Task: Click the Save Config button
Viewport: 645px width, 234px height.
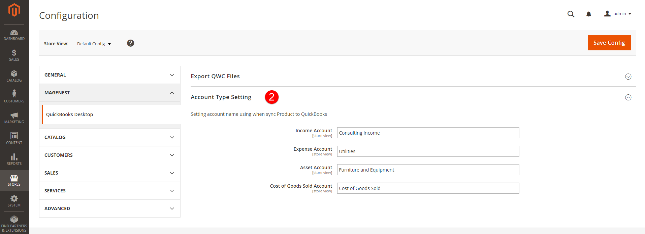Action: coord(609,43)
